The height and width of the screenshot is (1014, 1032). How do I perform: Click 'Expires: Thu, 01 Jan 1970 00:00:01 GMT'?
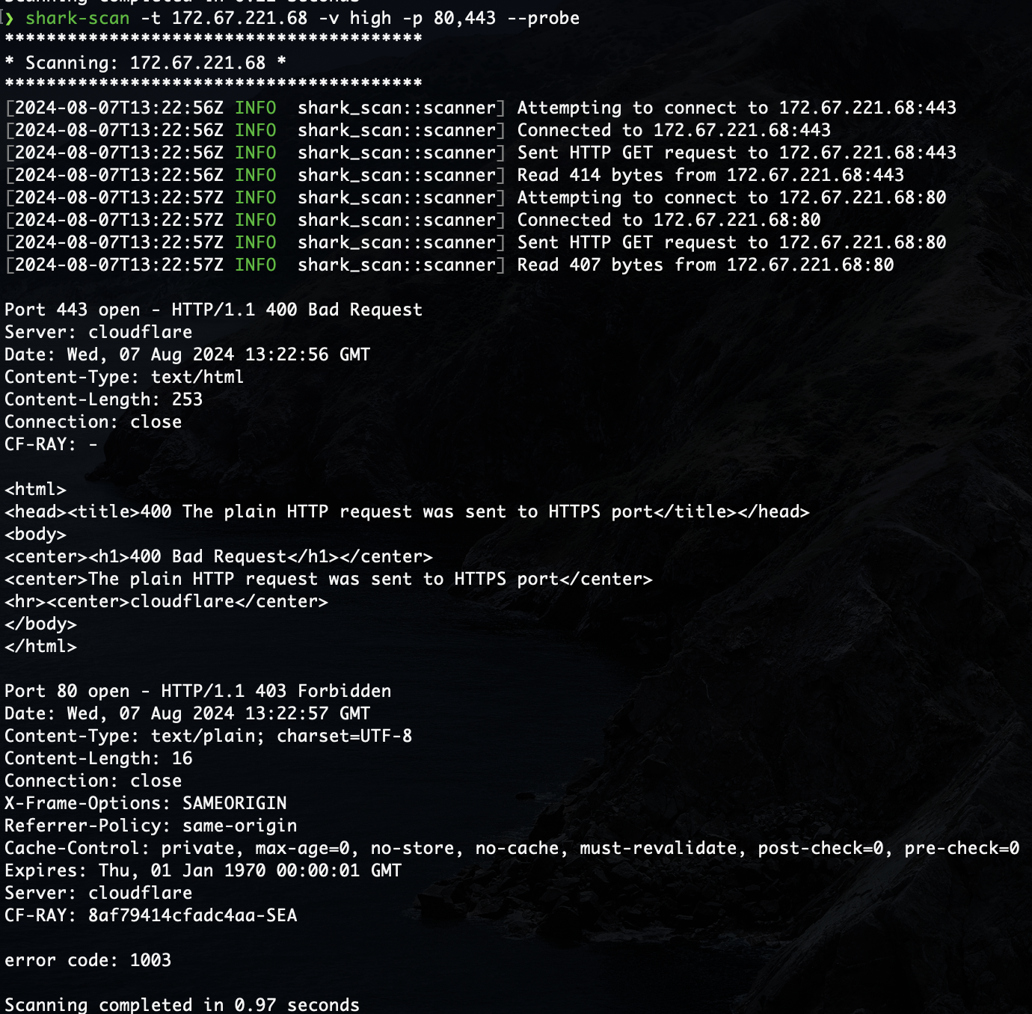(203, 870)
